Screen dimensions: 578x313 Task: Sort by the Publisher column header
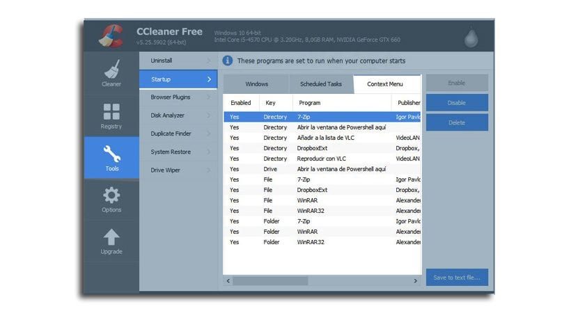click(406, 103)
